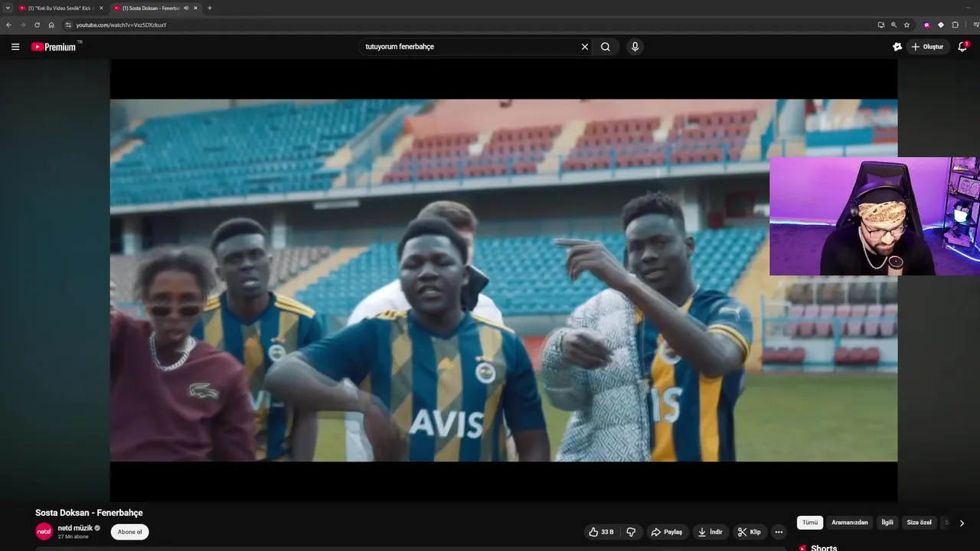The width and height of the screenshot is (980, 551).
Task: Reload the current page
Action: click(x=37, y=24)
